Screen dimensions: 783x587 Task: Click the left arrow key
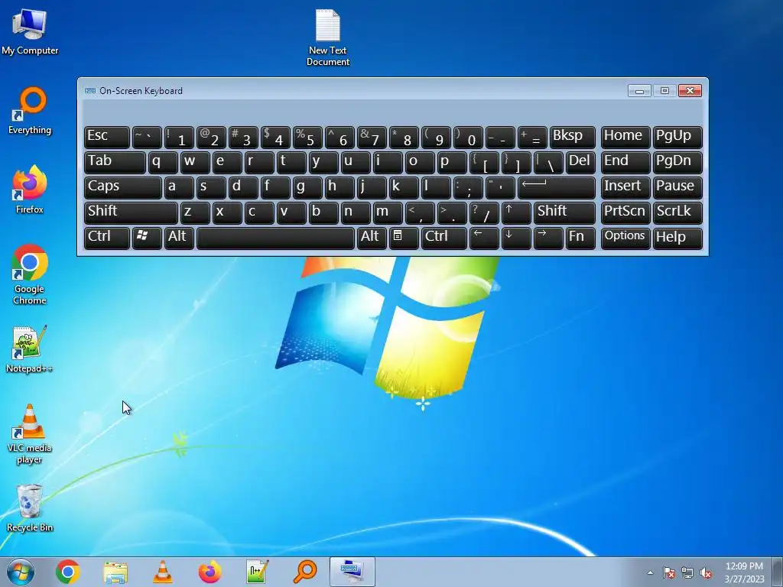point(484,238)
